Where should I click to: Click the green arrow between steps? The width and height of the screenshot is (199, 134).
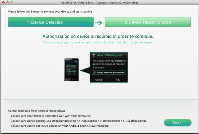click(x=99, y=23)
